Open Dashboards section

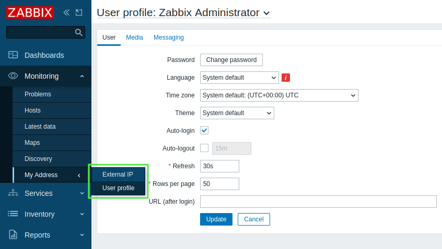[x=45, y=55]
